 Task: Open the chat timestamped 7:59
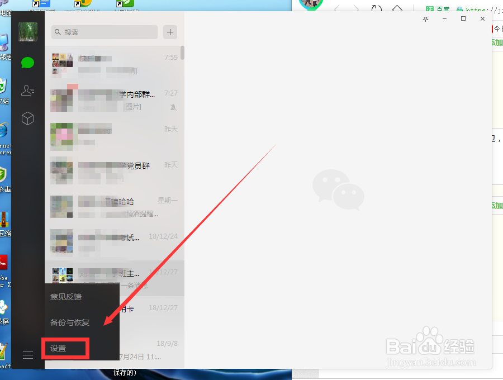(115, 64)
